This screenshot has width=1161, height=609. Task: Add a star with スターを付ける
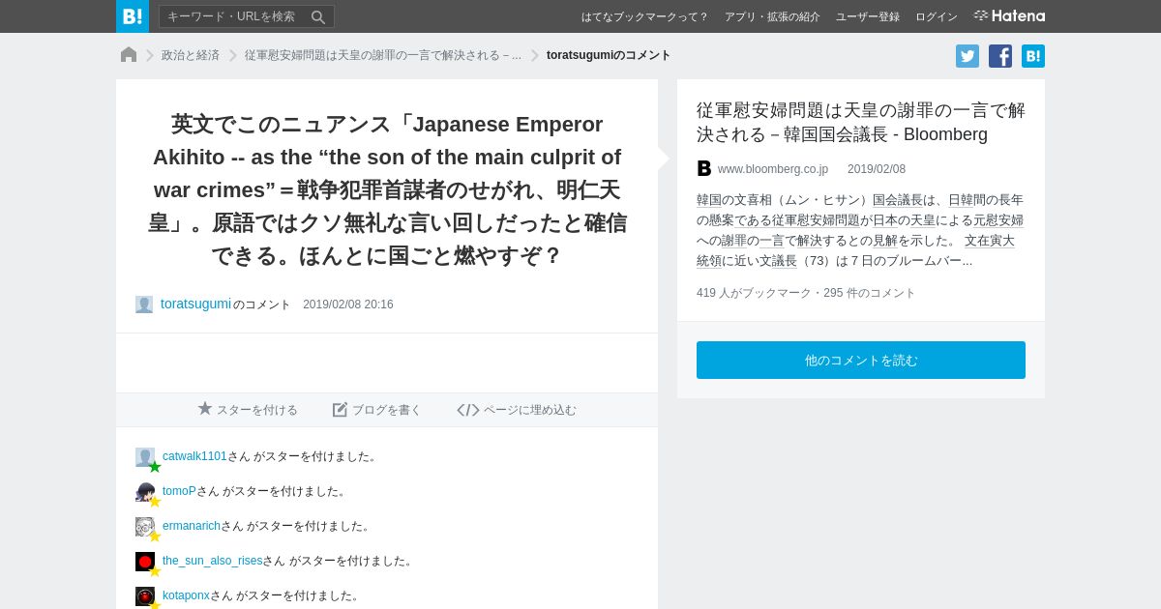coord(248,410)
